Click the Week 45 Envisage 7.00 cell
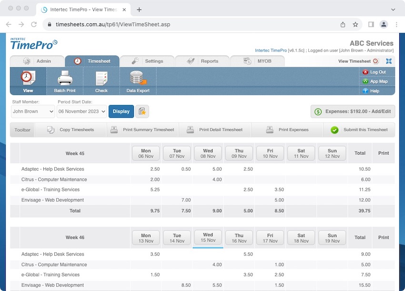Screen dimensions: 405x291 (186, 200)
